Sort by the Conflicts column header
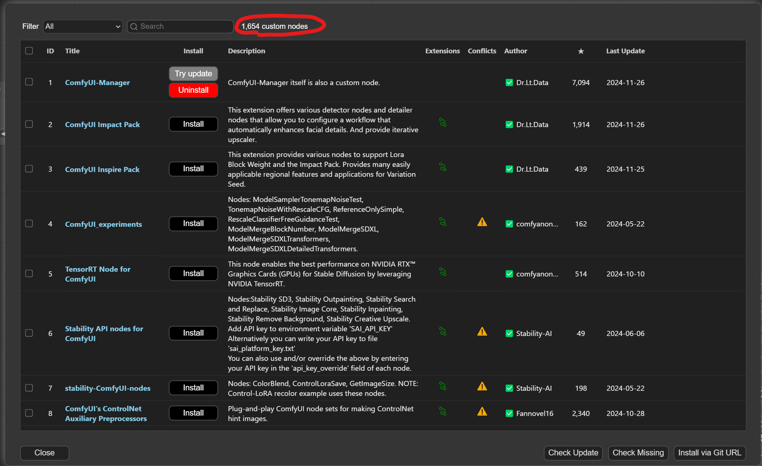 (482, 51)
